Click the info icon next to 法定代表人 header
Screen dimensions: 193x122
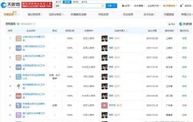click(x=127, y=31)
